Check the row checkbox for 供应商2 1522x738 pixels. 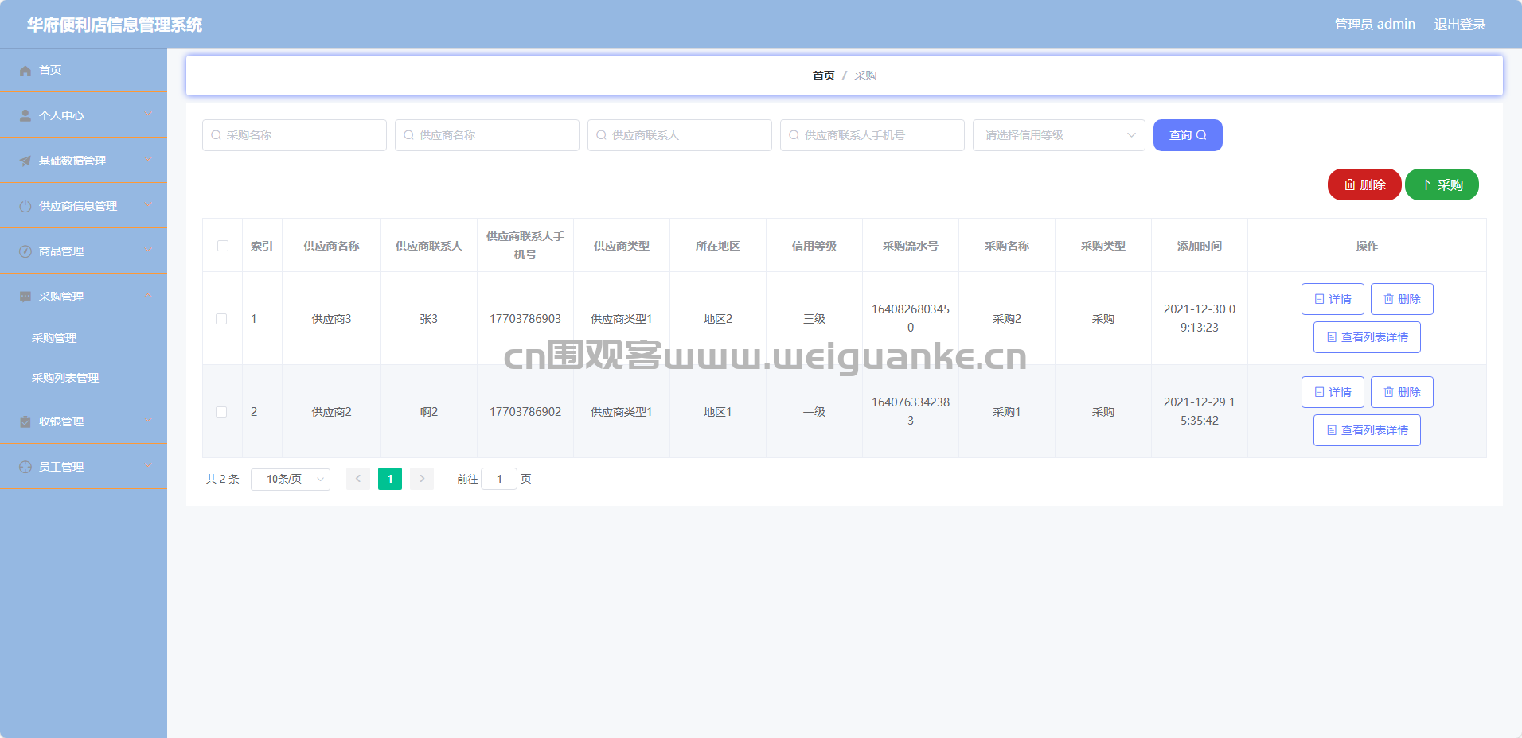(x=221, y=412)
